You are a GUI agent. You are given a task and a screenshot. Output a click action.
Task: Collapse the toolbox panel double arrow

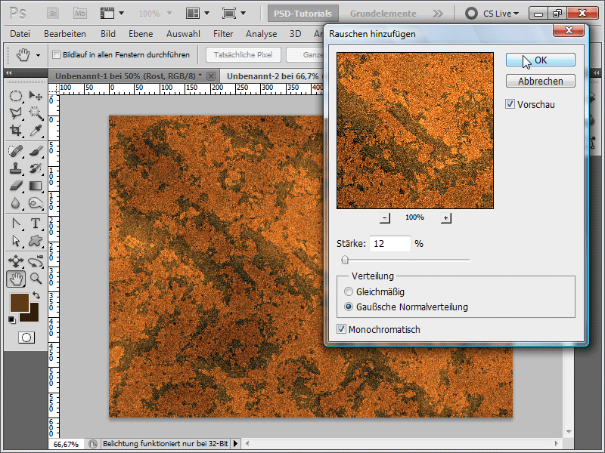8,72
